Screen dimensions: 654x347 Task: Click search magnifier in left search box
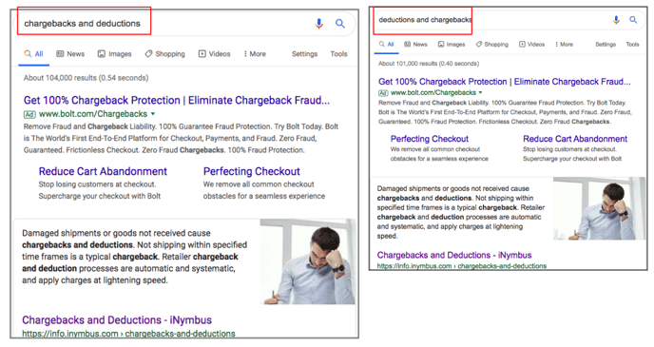[x=340, y=24]
